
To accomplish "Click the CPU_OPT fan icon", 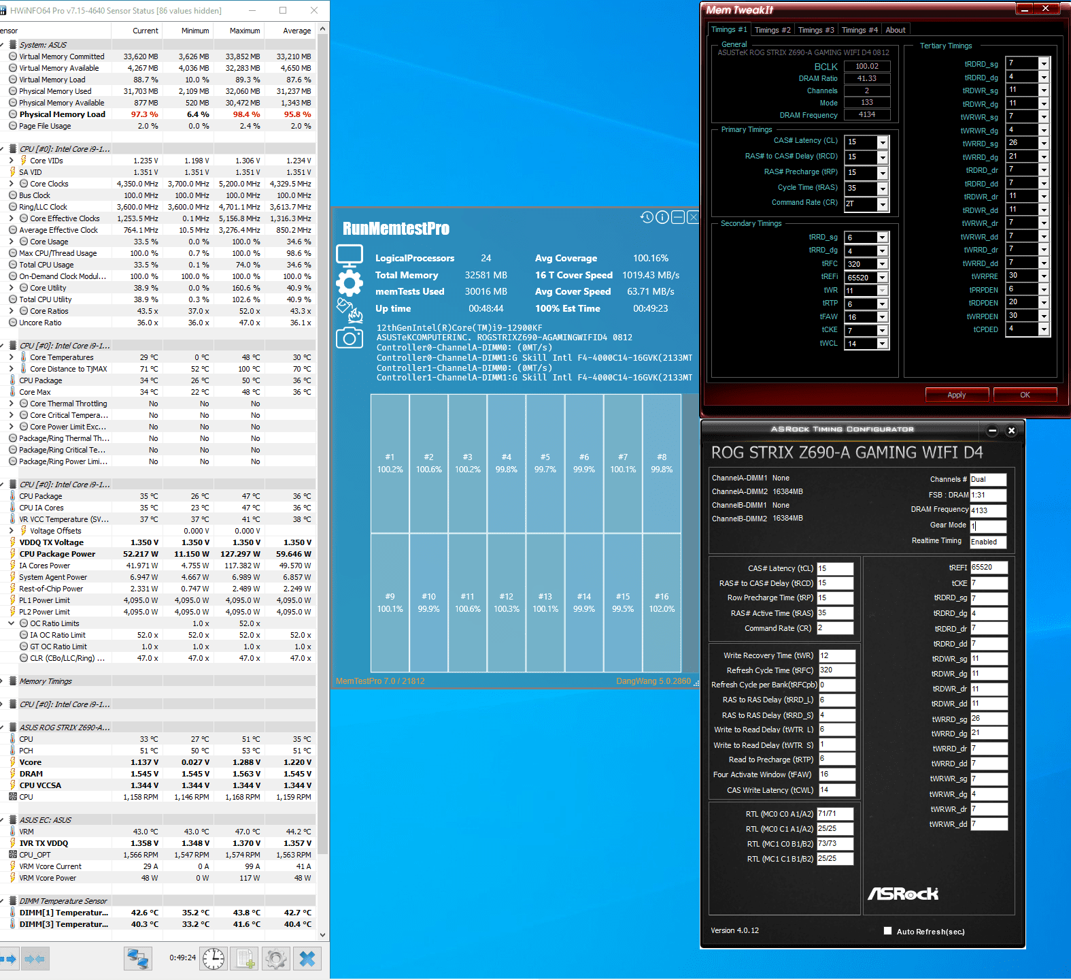I will 13,855.
